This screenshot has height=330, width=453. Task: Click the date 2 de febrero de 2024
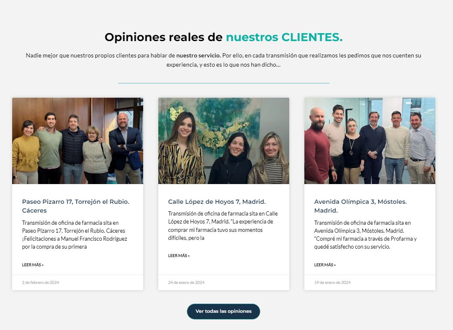click(x=40, y=282)
